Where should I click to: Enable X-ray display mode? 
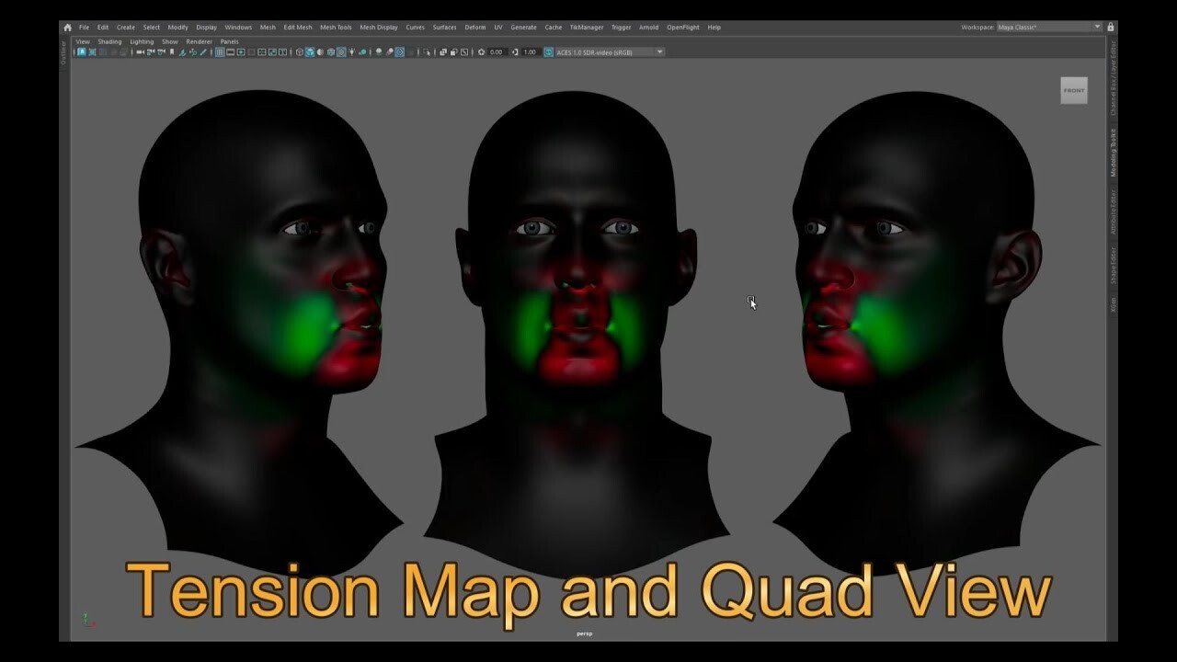[x=341, y=52]
